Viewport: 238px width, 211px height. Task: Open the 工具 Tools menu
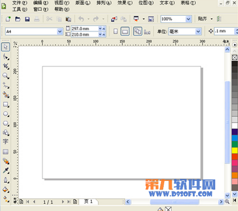[x=20, y=9]
